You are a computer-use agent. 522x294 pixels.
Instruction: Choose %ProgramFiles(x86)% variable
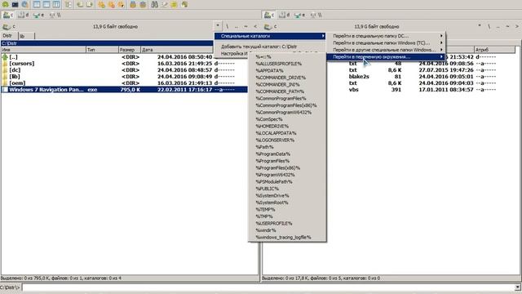click(x=287, y=167)
